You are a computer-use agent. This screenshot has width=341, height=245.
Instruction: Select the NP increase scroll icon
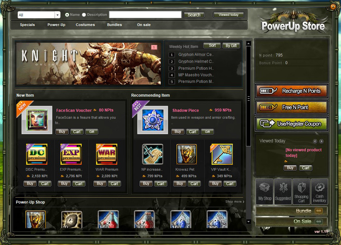(x=152, y=154)
